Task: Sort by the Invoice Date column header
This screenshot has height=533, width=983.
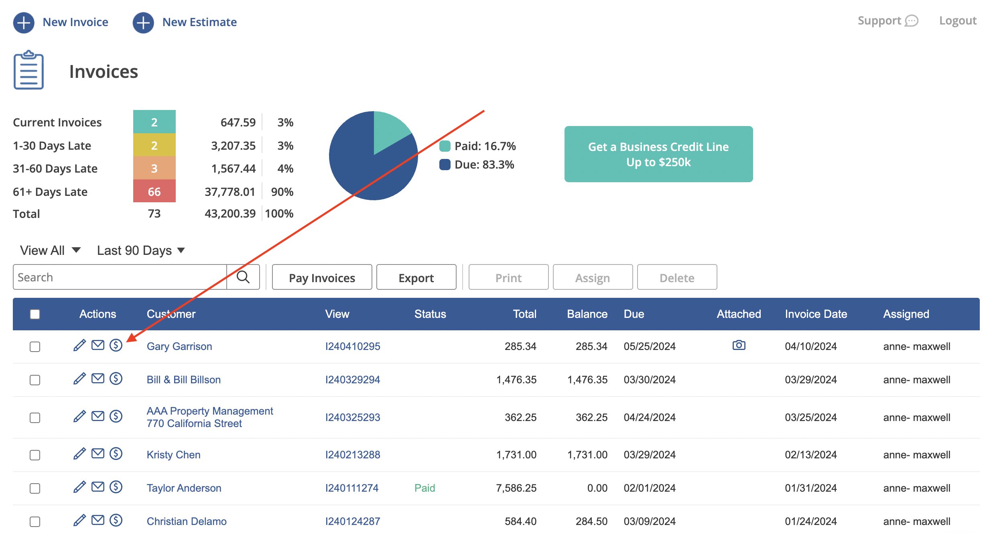Action: pos(816,314)
